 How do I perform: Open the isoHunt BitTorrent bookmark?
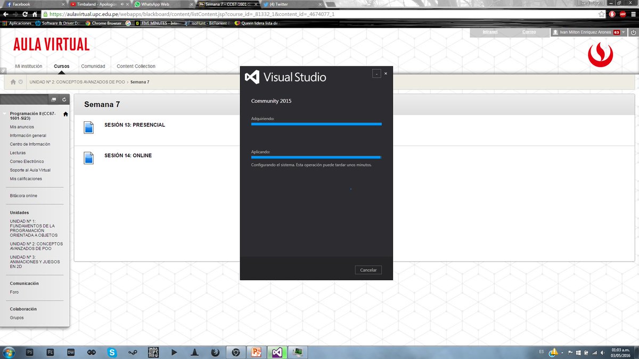click(x=208, y=23)
